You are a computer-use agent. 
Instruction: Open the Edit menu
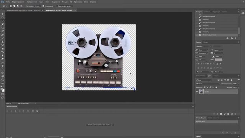click(x=18, y=2)
